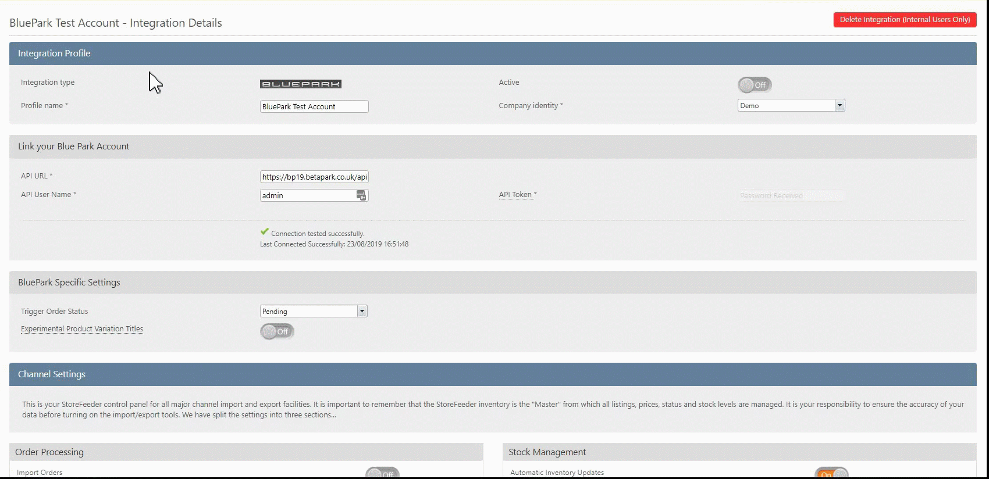Click the Channel Settings description paragraph
The image size is (989, 479).
(x=493, y=409)
